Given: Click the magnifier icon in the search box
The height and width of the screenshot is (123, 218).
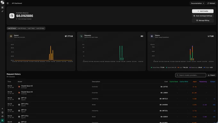Looking at the screenshot, I should (177, 75).
